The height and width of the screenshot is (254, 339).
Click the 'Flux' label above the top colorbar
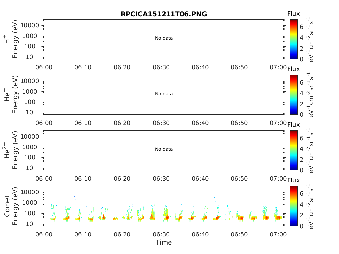point(293,14)
